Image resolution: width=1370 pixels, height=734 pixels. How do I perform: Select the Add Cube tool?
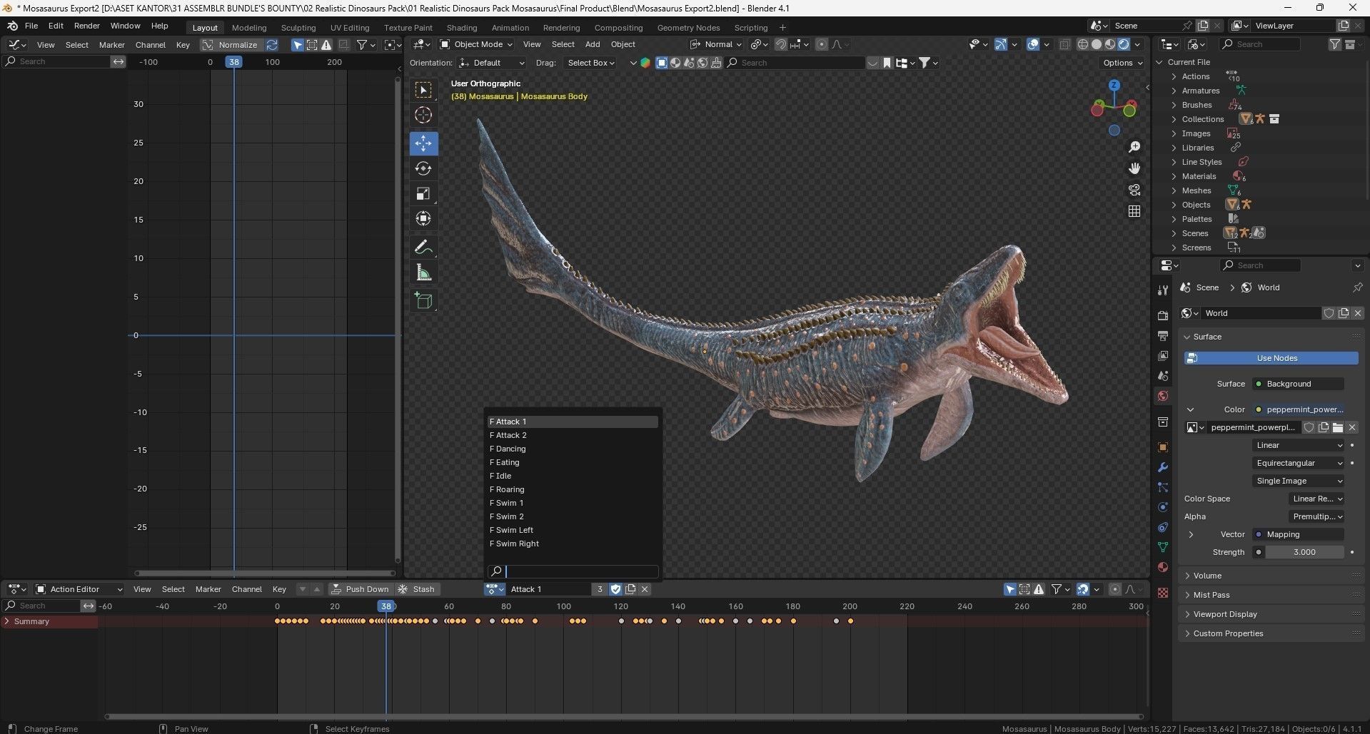[x=423, y=301]
